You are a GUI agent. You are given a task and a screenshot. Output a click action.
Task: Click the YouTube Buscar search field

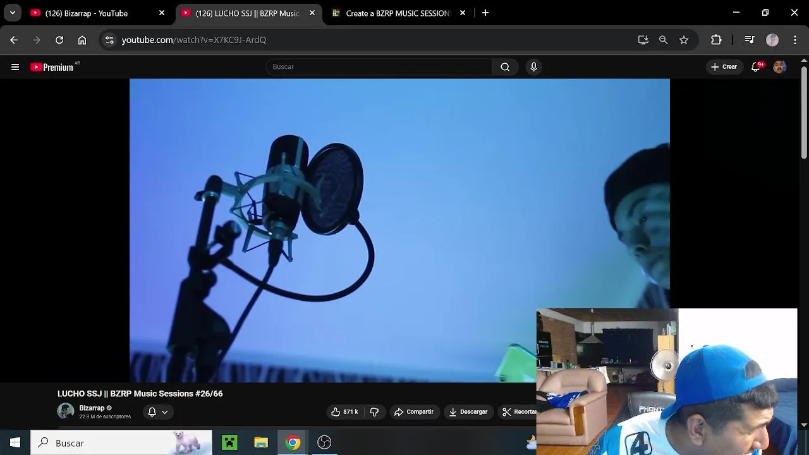379,67
